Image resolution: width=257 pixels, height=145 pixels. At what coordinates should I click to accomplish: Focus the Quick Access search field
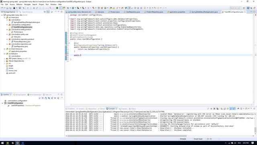point(235,8)
